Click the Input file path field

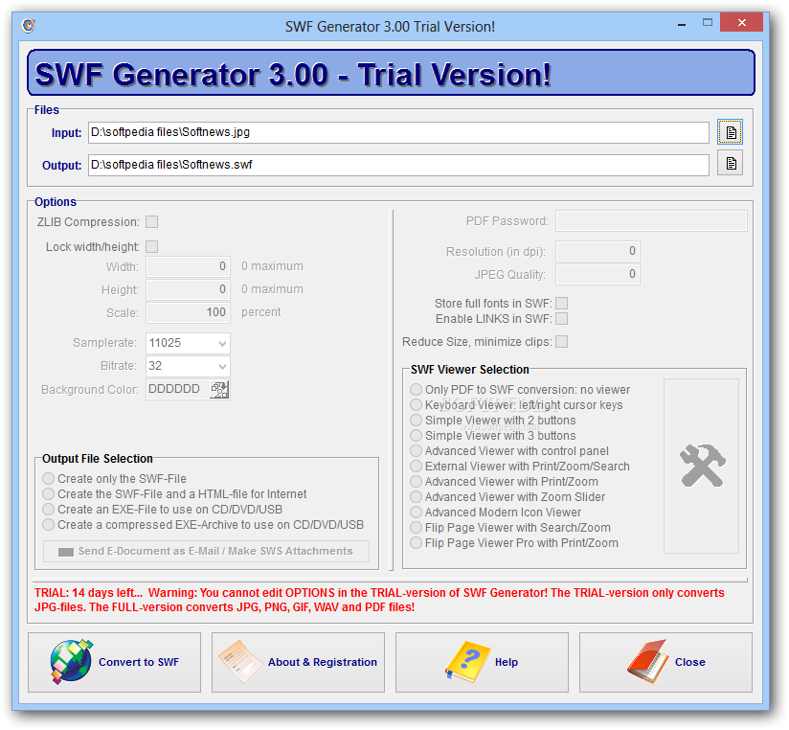pyautogui.click(x=398, y=132)
